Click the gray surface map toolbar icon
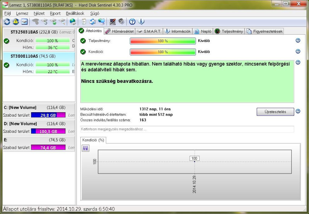This screenshot has width=309, height=214. pos(36,22)
